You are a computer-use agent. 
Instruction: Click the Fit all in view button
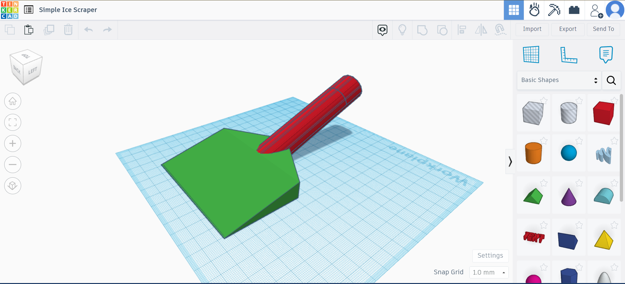point(13,122)
